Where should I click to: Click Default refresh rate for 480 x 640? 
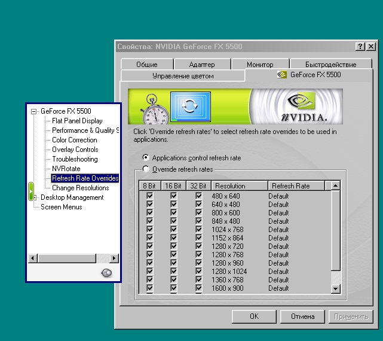click(278, 196)
